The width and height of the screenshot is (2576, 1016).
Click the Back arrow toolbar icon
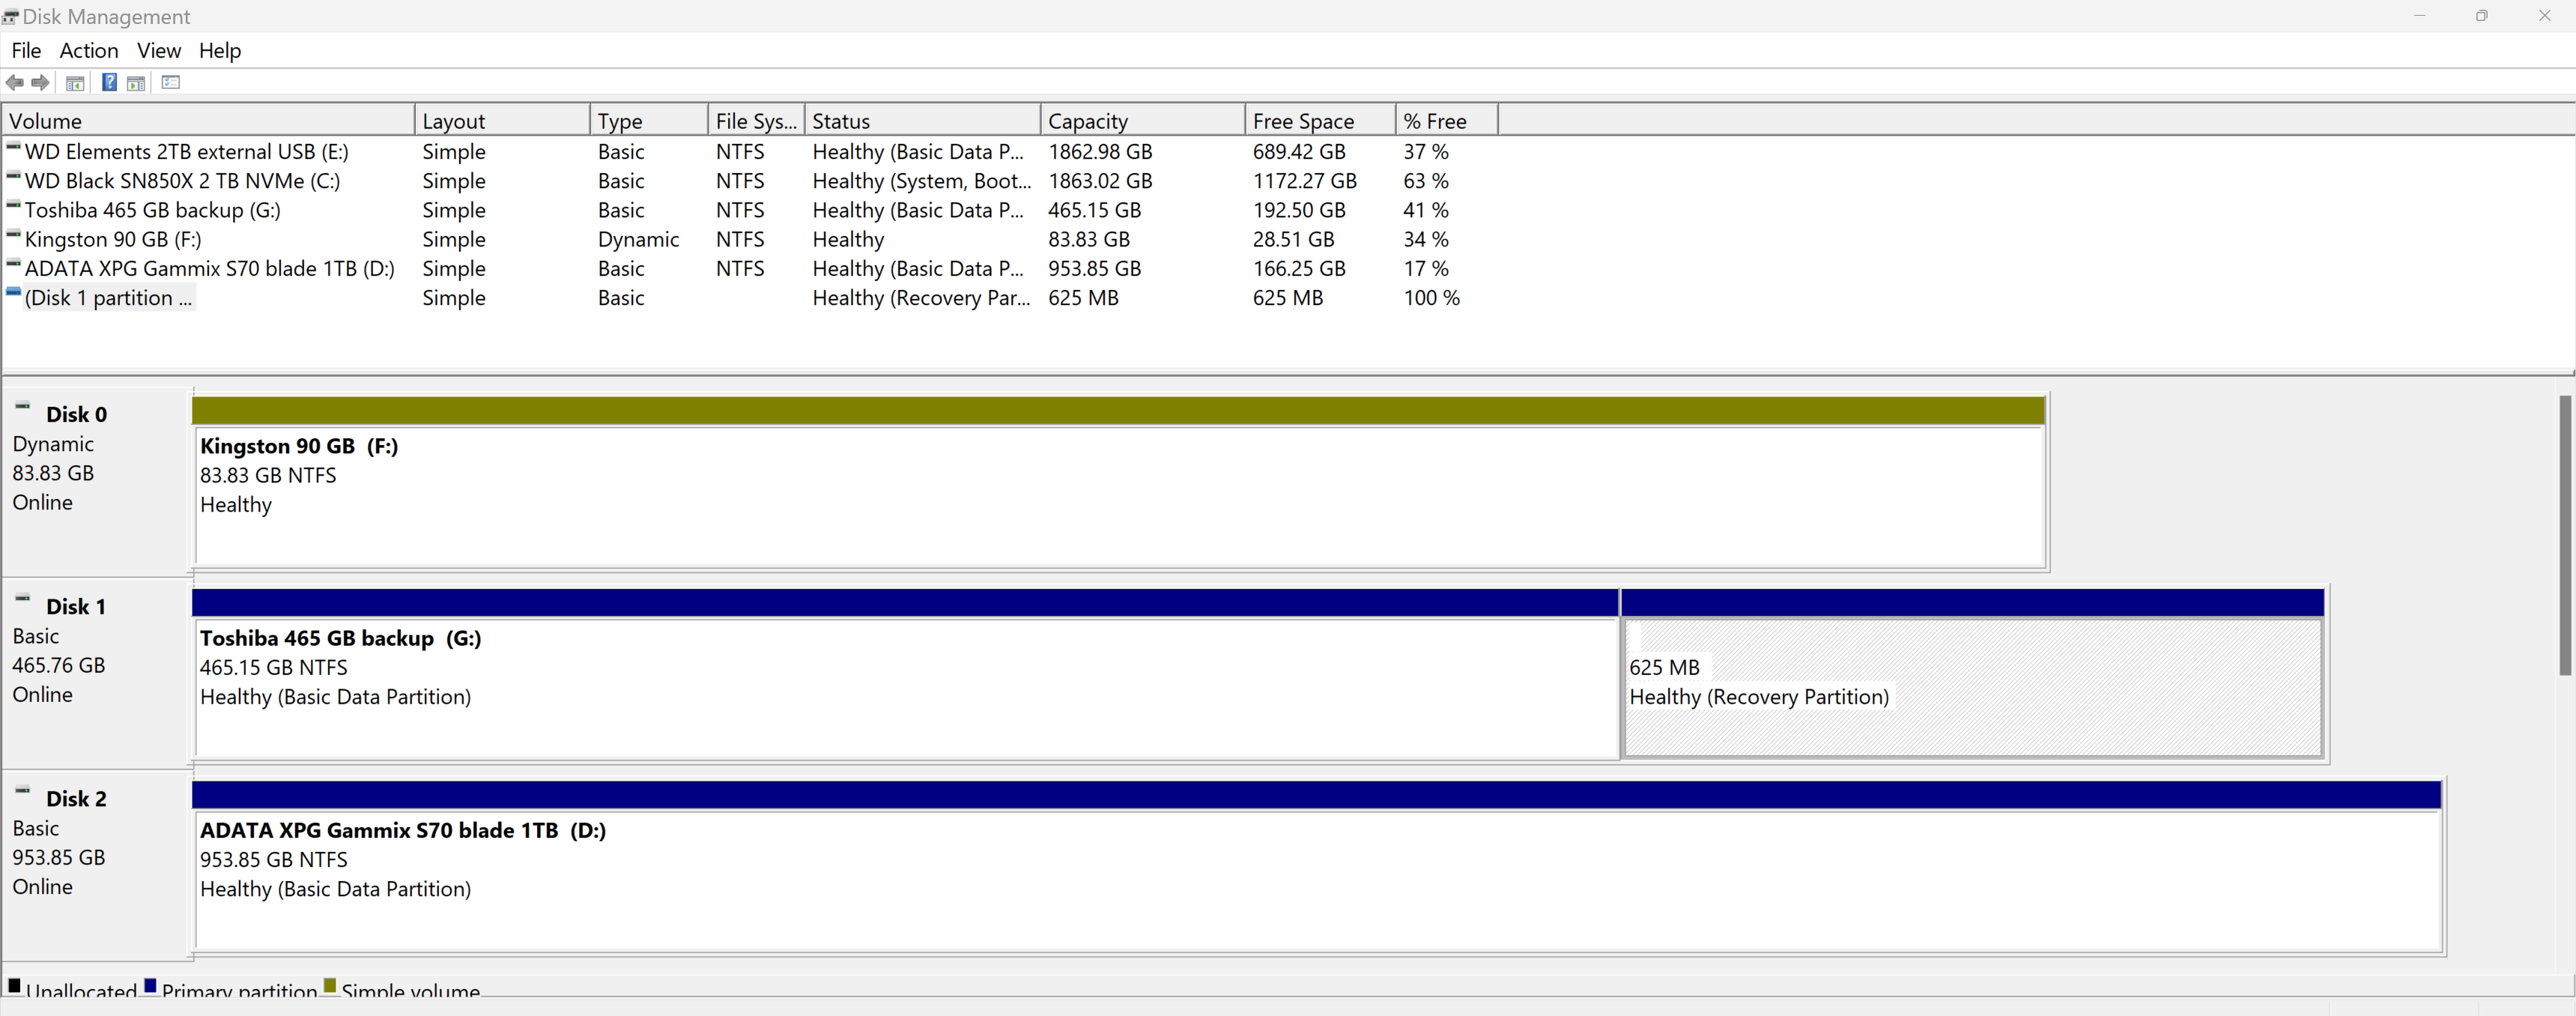coord(14,82)
